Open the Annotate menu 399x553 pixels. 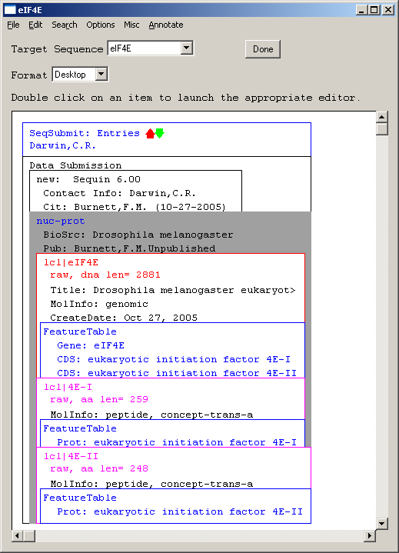[x=165, y=25]
